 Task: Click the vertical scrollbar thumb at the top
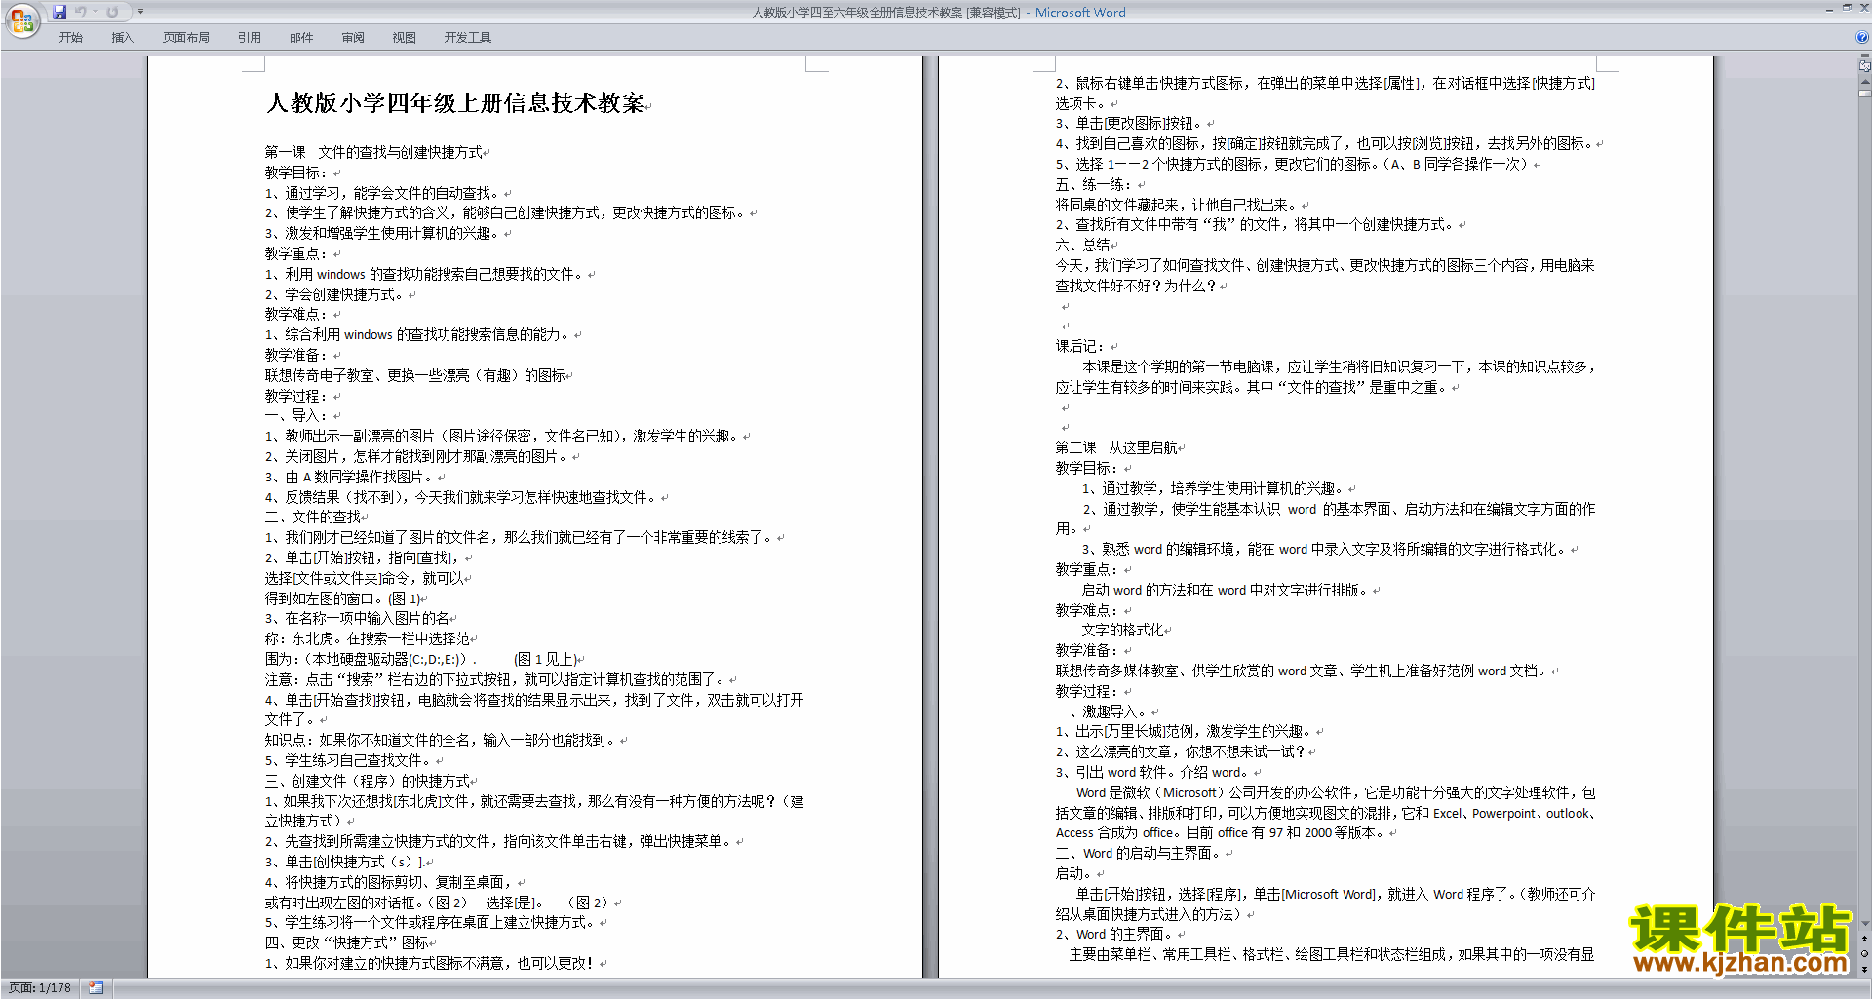(x=1864, y=95)
